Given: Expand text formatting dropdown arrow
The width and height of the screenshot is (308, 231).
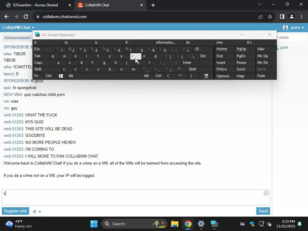Looking at the screenshot, I should 40,211.
